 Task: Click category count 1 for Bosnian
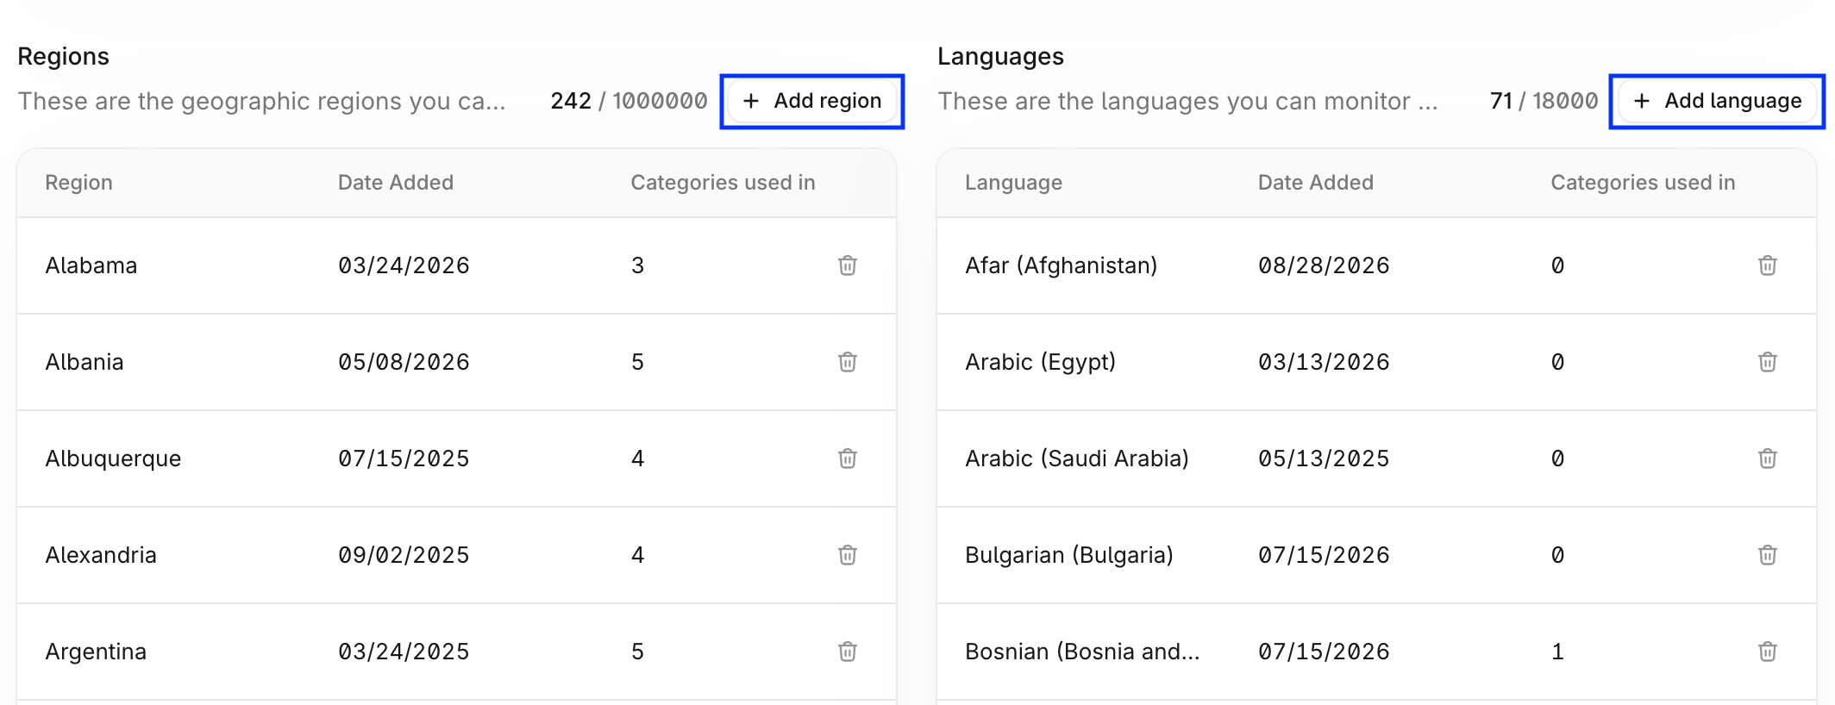1557,652
